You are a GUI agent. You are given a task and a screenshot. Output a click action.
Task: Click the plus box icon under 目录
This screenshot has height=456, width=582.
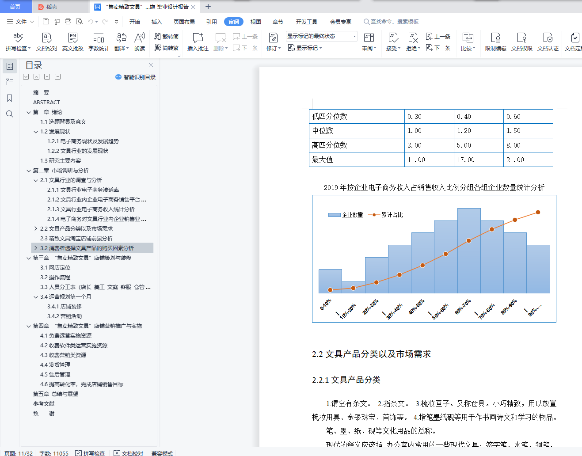pyautogui.click(x=47, y=77)
